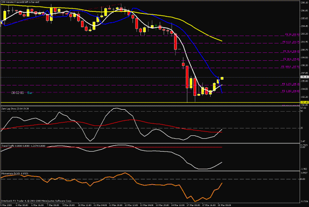Click the cyan 'Bar' label
This screenshot has height=207, width=309.
click(30, 93)
